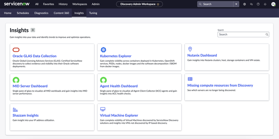Click the Insights page heading

coord(19,30)
